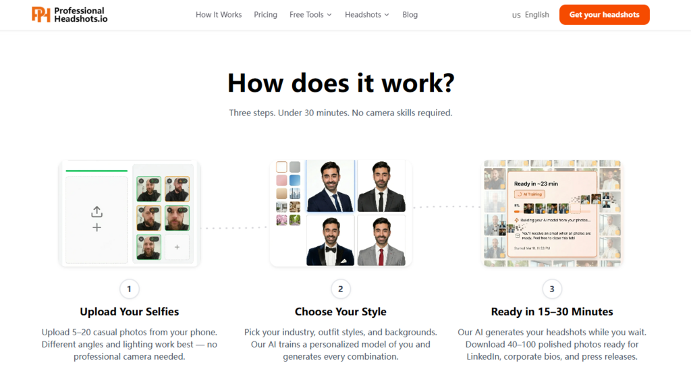Image resolution: width=691 pixels, height=390 pixels.
Task: Open the Blog link
Action: [410, 15]
